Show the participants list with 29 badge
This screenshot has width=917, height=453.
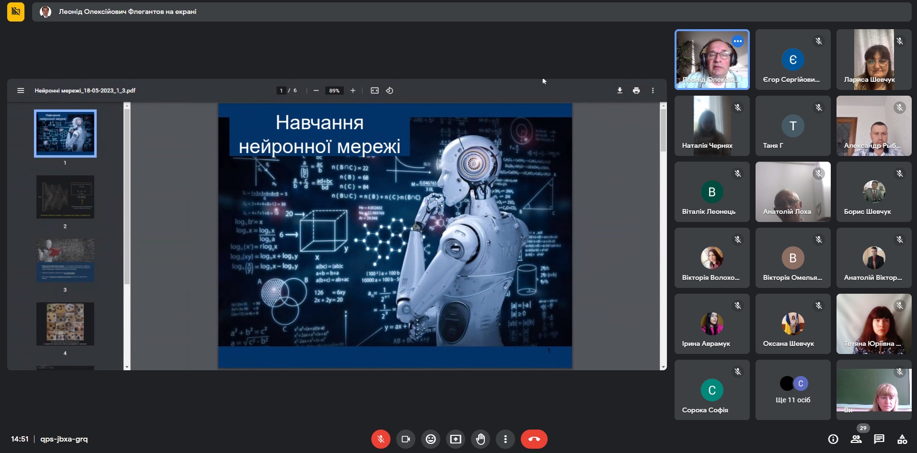[856, 439]
